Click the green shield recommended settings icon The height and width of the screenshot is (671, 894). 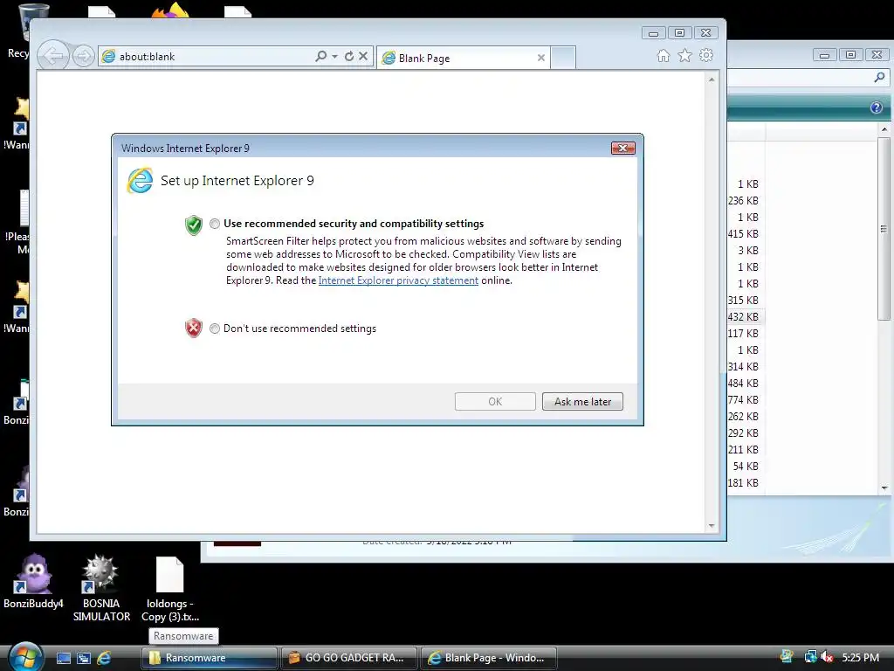tap(194, 225)
